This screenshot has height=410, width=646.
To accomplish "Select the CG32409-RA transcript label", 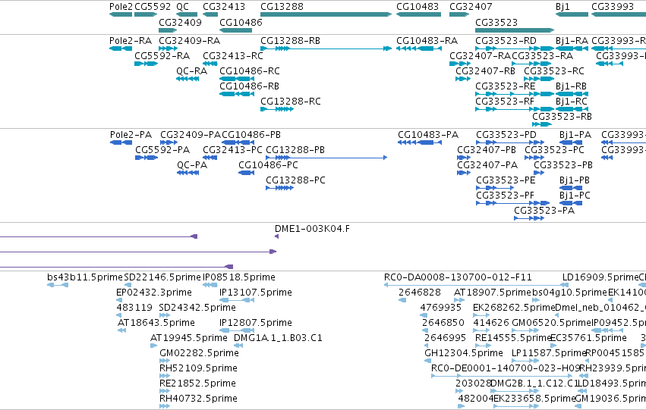I will pyautogui.click(x=190, y=41).
